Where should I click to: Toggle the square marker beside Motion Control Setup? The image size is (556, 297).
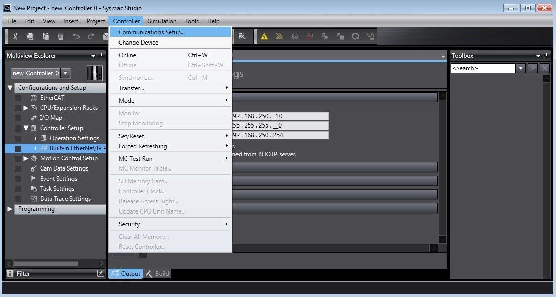pyautogui.click(x=17, y=159)
